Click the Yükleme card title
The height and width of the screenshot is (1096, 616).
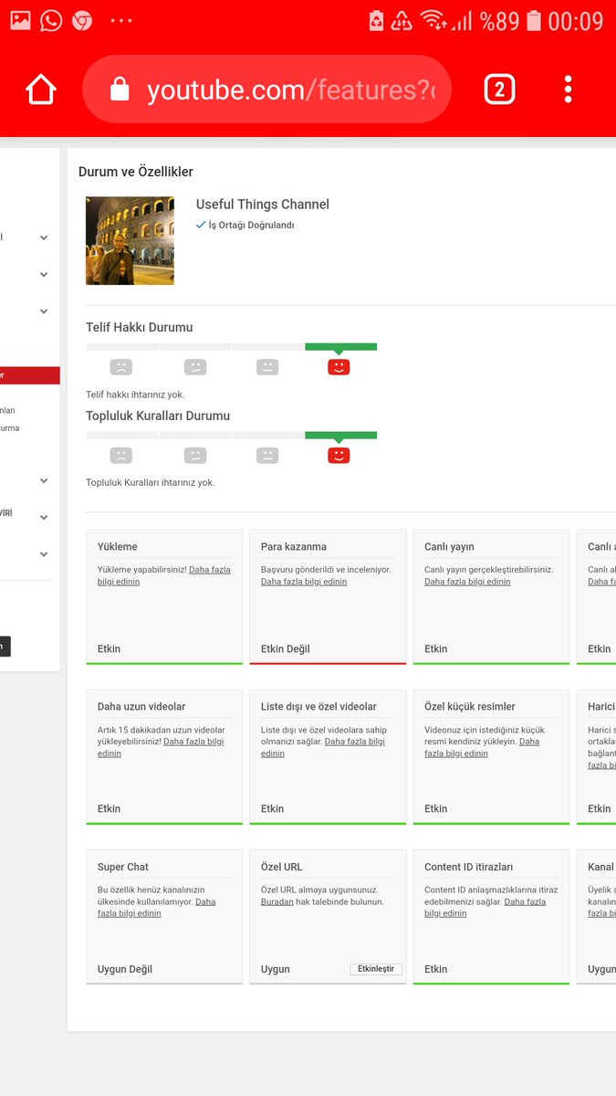(x=118, y=547)
